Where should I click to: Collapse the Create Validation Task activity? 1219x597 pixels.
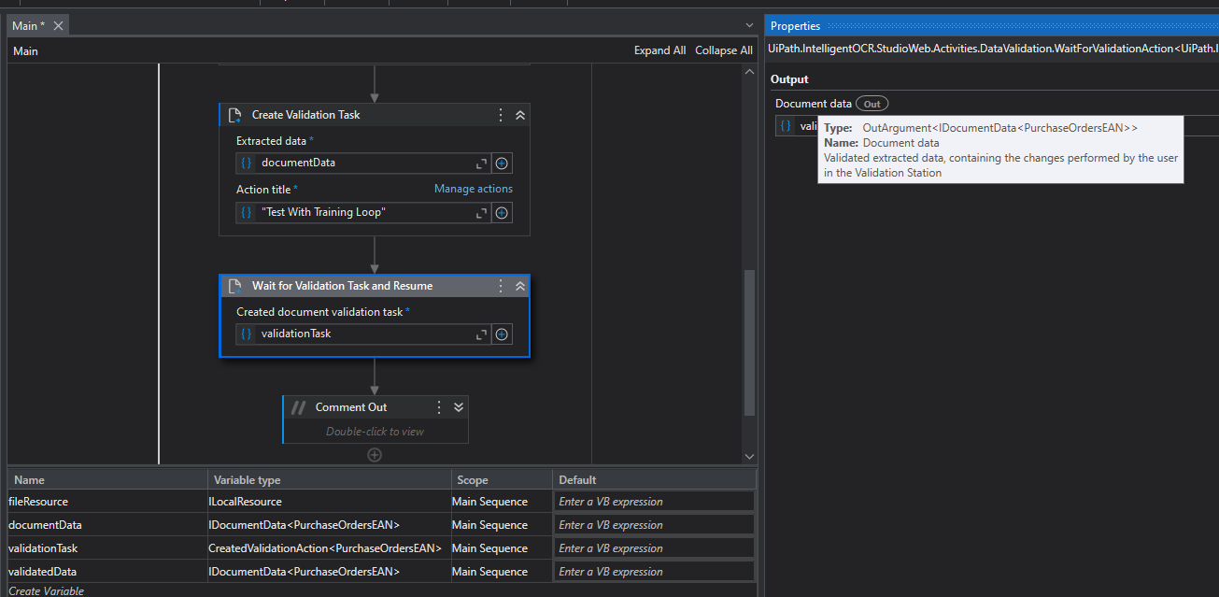[x=520, y=115]
